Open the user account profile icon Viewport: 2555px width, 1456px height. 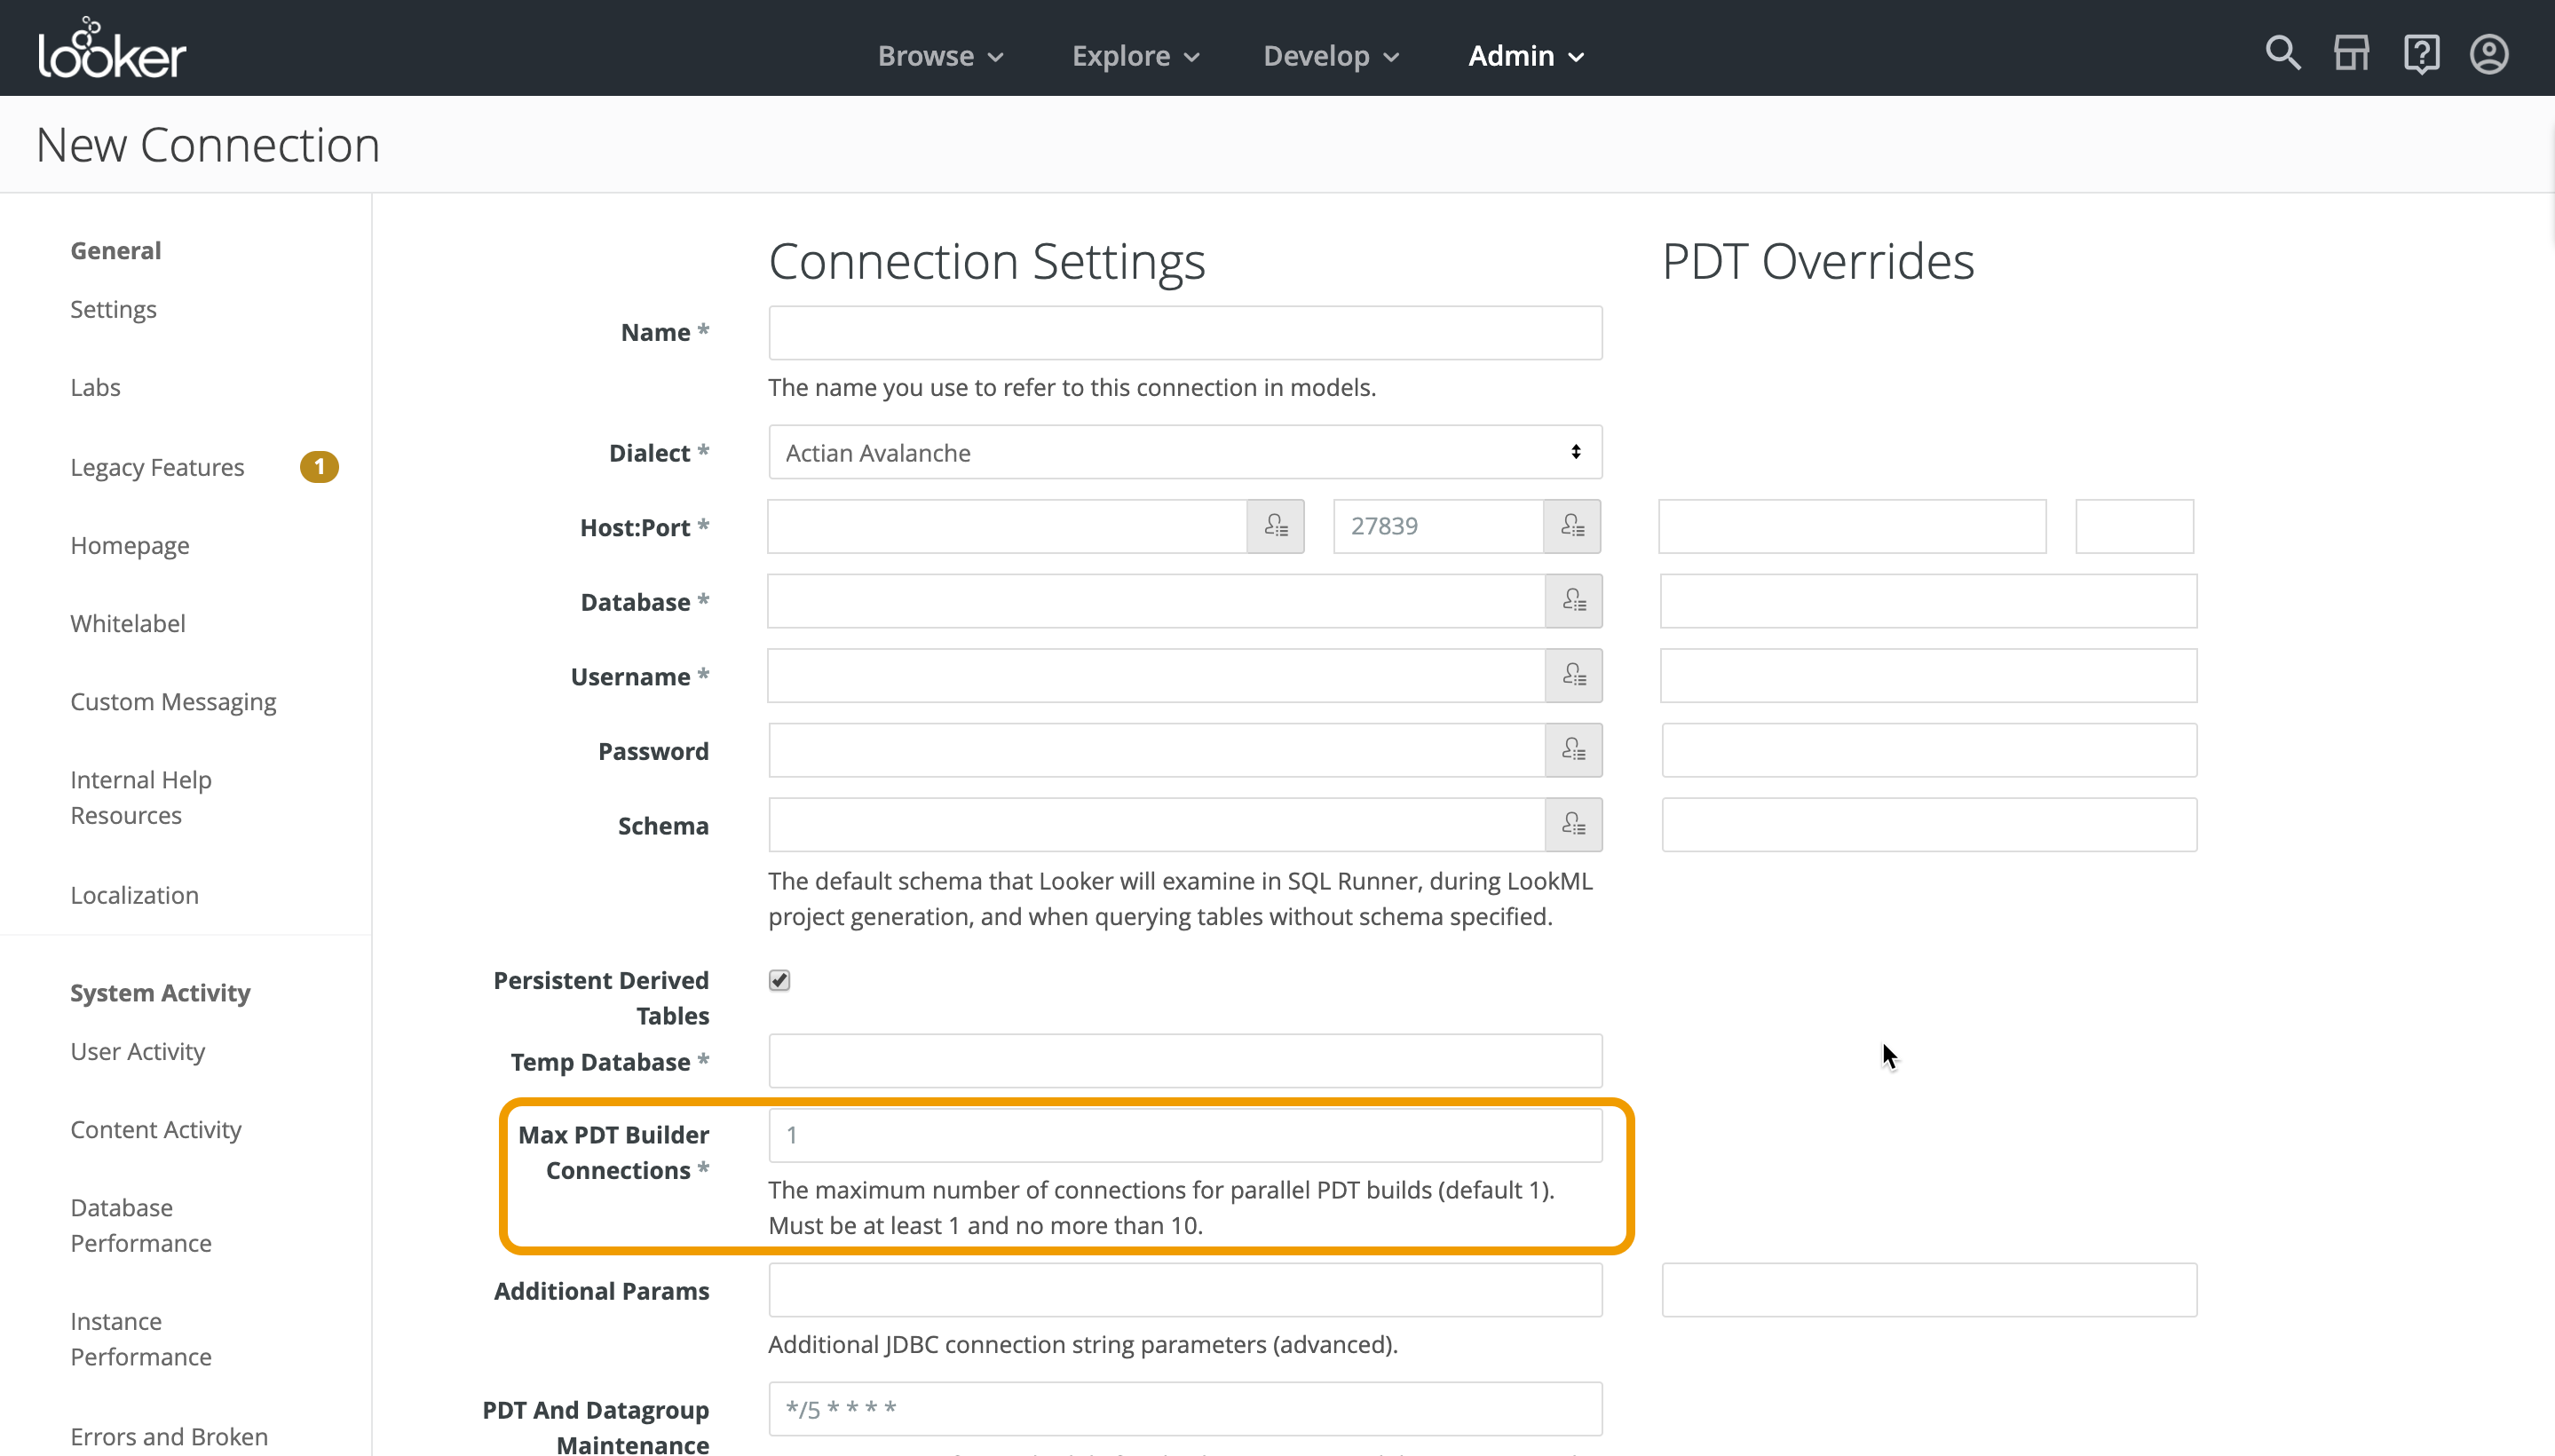2488,54
